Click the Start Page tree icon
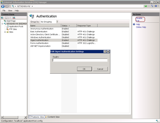160x123 pixels. (x=5, y=21)
